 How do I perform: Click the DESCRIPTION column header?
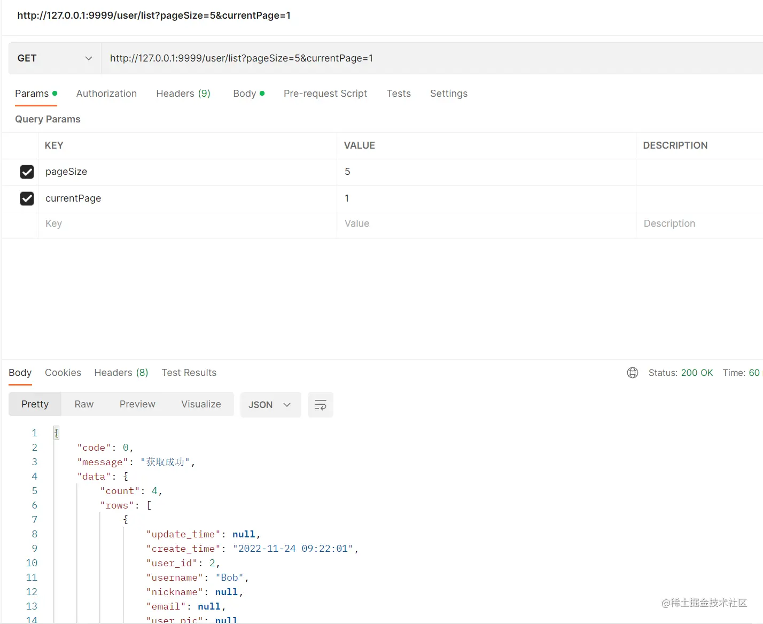[675, 145]
